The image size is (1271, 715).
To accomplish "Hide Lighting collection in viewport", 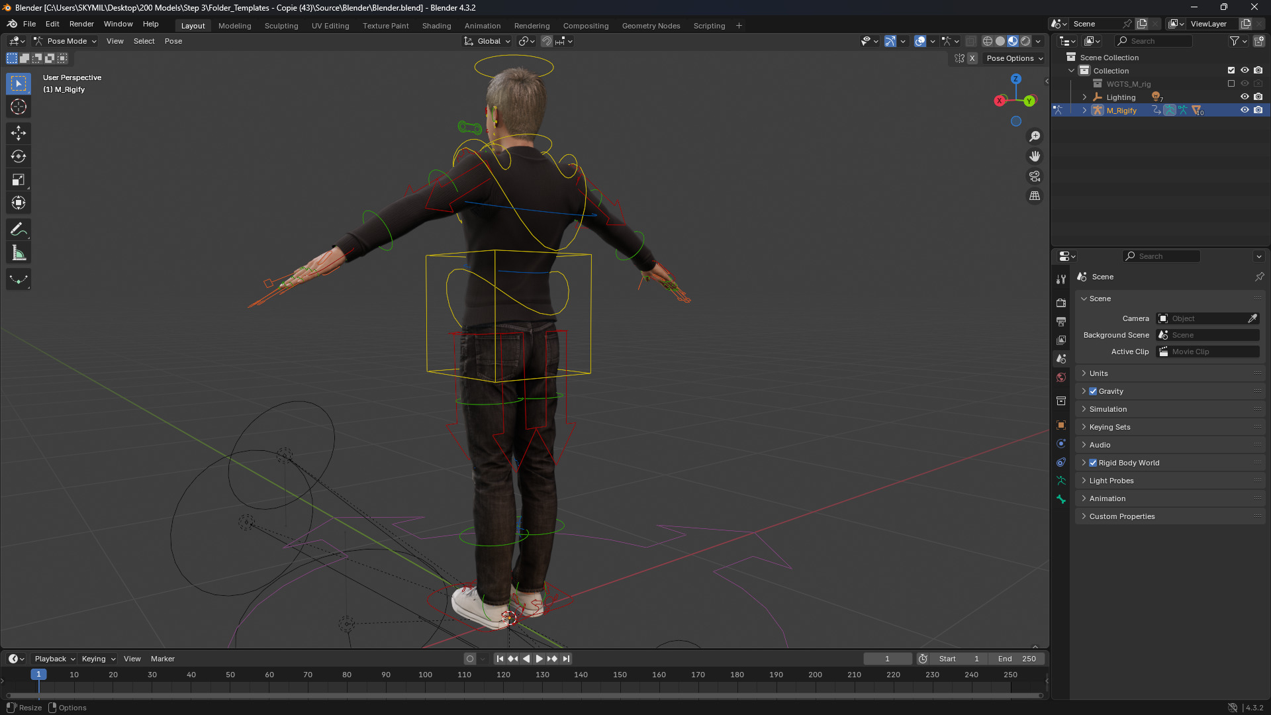I will [1245, 97].
